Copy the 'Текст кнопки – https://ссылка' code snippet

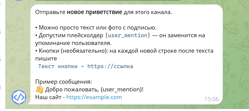(x=86, y=66)
